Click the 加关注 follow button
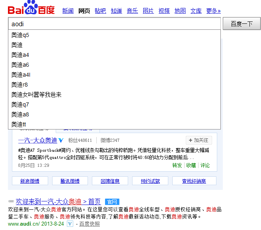The height and width of the screenshot is (230, 261). (199, 140)
